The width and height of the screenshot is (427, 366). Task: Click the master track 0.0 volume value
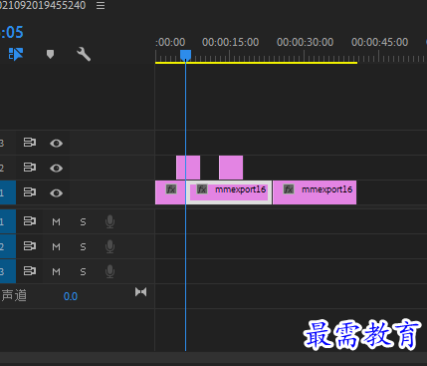(x=71, y=296)
